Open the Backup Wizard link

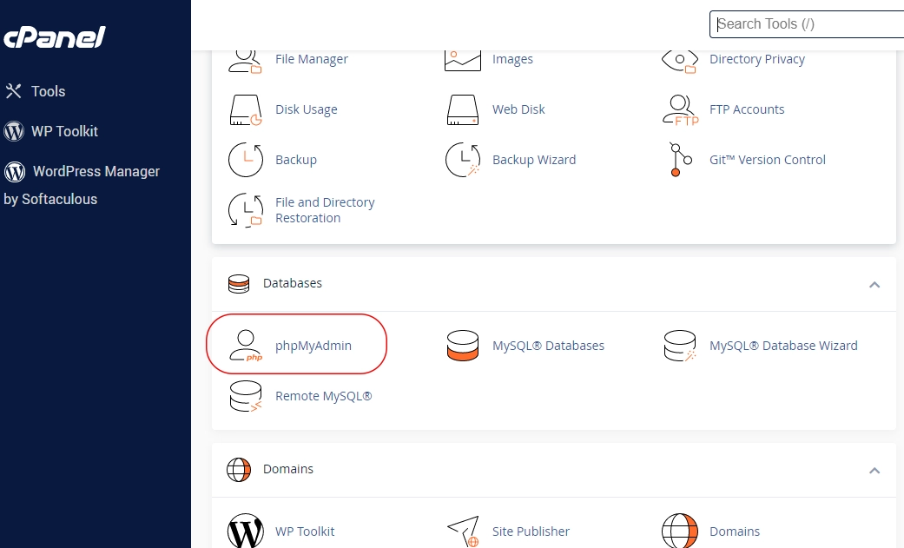click(534, 159)
